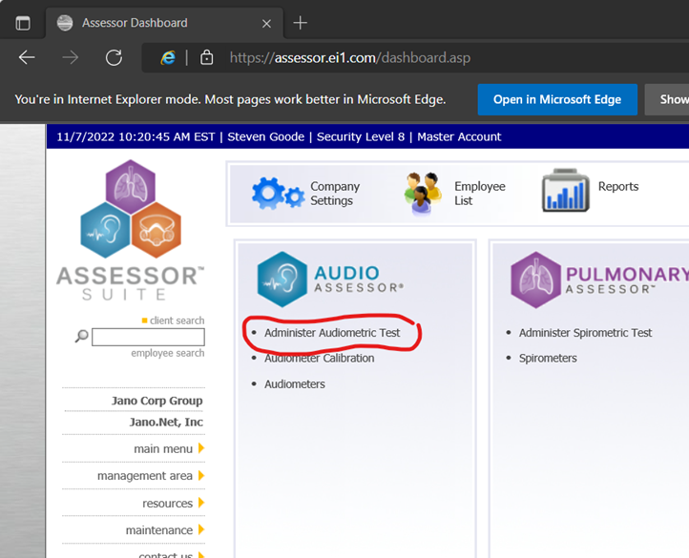This screenshot has width=689, height=558.
Task: Click the Pulmonary Assessor lungs icon
Action: tap(535, 279)
